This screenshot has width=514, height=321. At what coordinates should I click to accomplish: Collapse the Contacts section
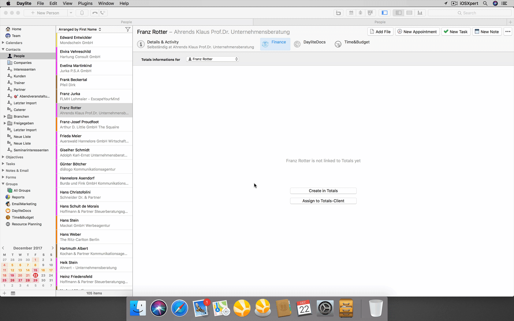3,49
